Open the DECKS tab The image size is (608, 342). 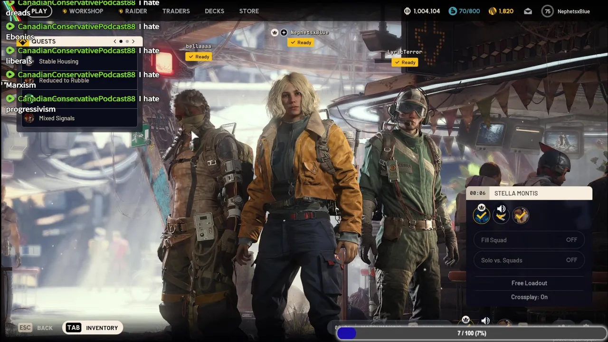pyautogui.click(x=214, y=11)
